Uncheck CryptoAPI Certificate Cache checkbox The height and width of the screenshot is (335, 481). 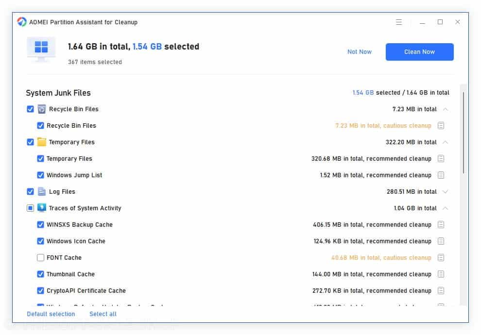(x=41, y=291)
